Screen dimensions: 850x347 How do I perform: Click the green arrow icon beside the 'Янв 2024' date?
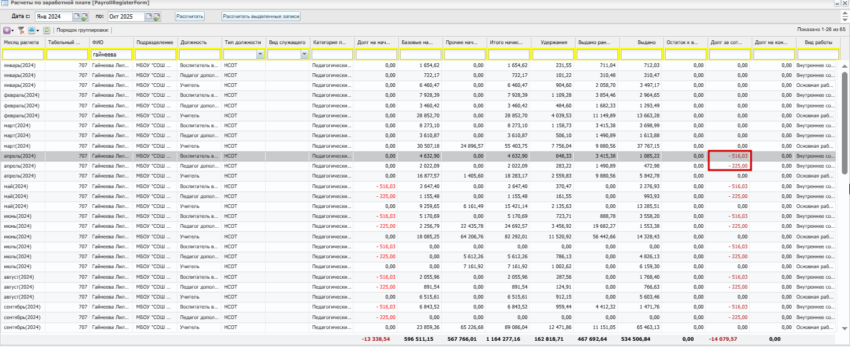pyautogui.click(x=85, y=16)
